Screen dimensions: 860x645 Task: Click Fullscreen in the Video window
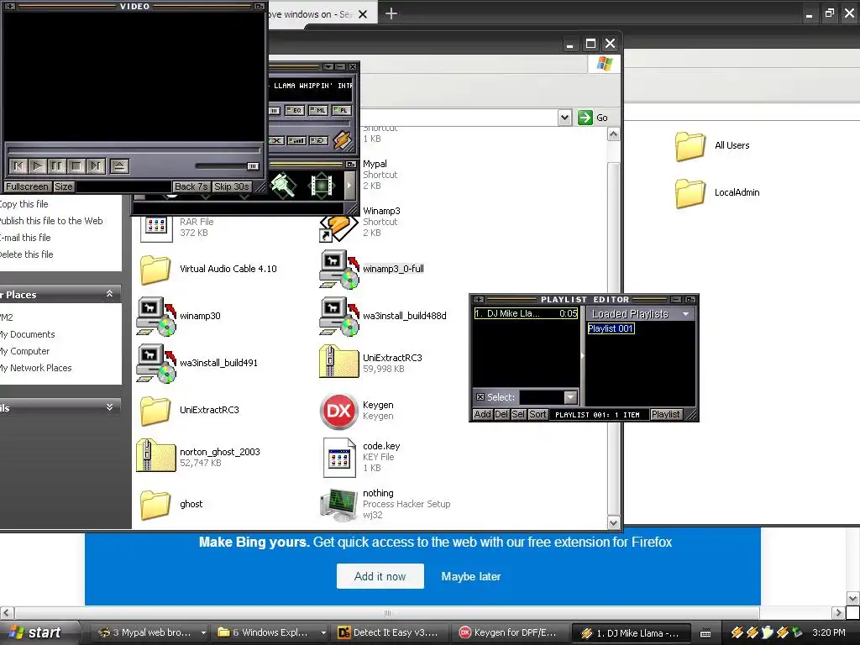coord(28,186)
